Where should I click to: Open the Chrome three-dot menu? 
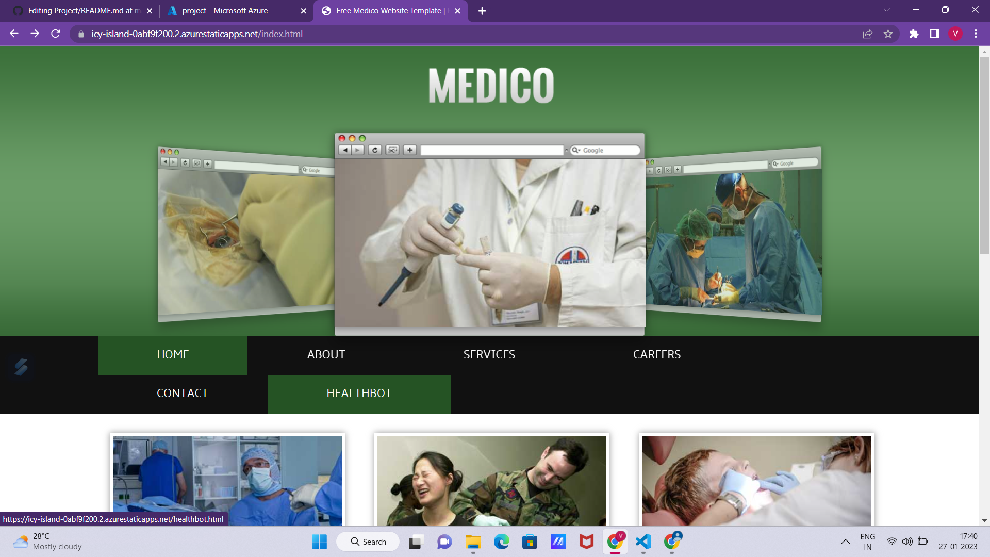[x=976, y=34]
